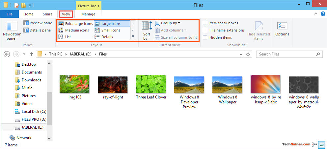Image resolution: width=327 pixels, height=149 pixels.
Task: Expand address bar history dropdown
Action: coord(241,54)
